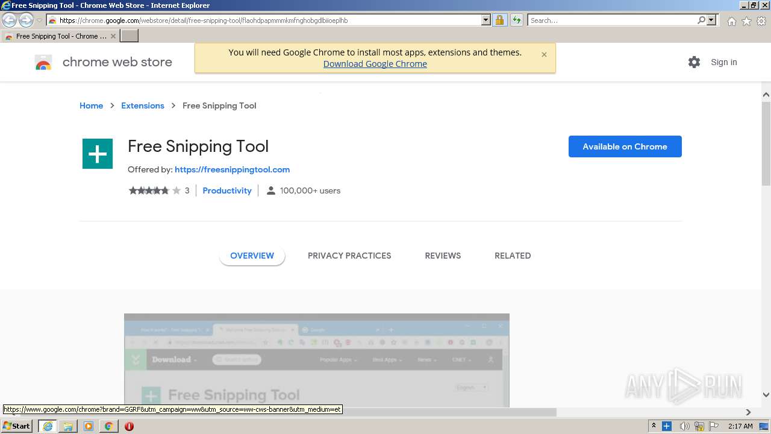This screenshot has height=434, width=771.
Task: Click the chrome web store title text
Action: click(117, 62)
